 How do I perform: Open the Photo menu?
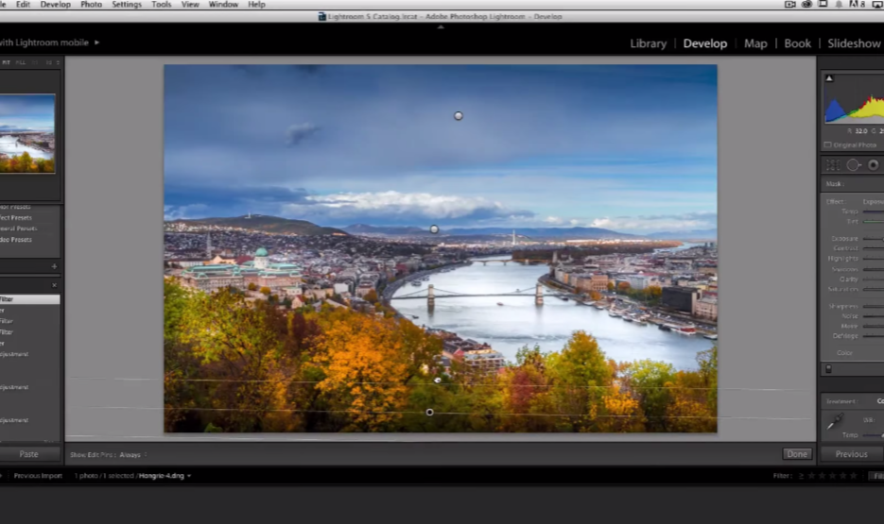(x=91, y=5)
